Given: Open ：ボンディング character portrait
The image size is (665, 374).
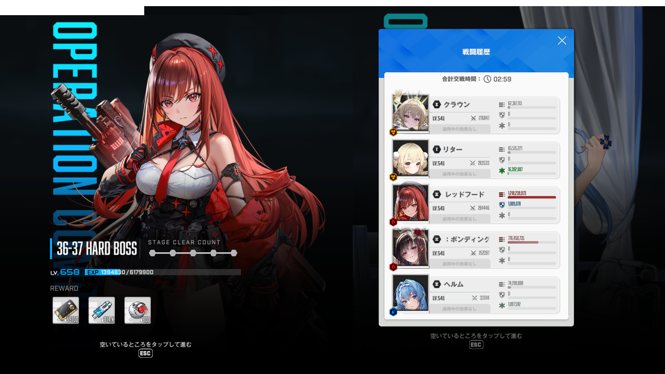Looking at the screenshot, I should (x=411, y=248).
